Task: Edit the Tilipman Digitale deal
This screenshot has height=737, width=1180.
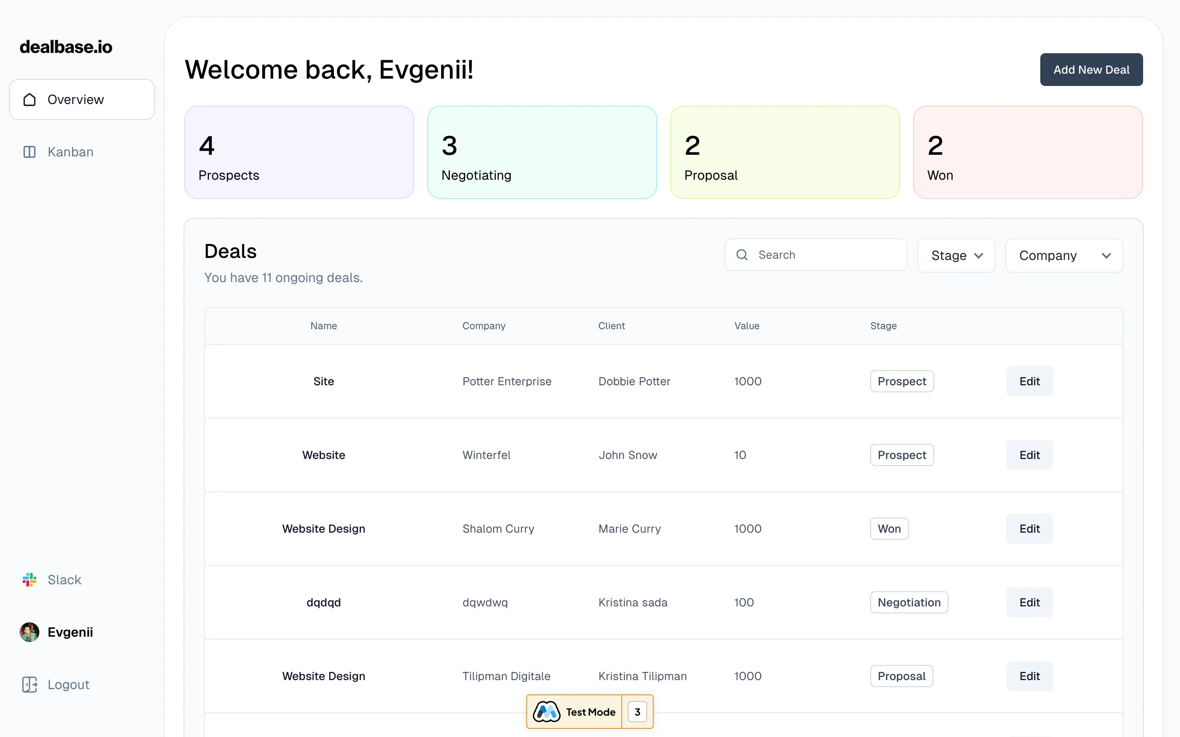Action: 1029,676
